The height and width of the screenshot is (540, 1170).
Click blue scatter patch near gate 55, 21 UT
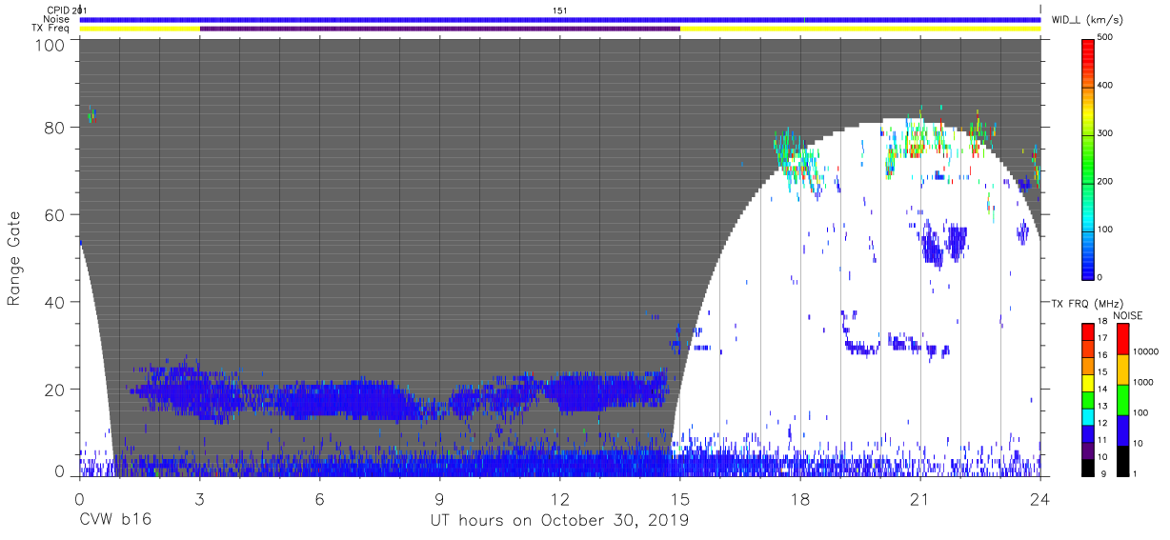[x=944, y=245]
